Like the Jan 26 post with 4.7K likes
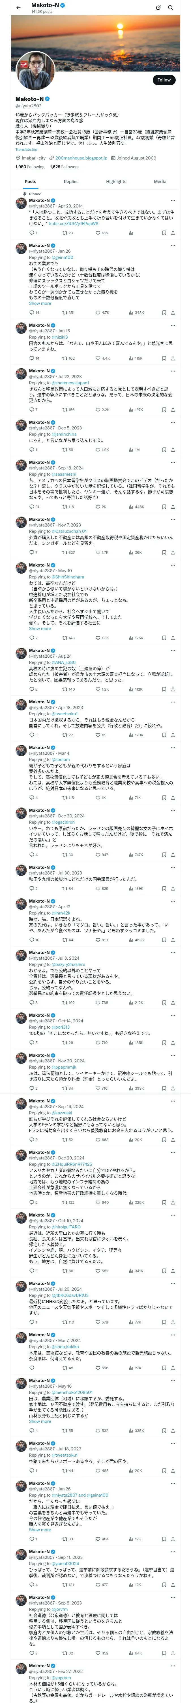This screenshot has height=1703, width=191. 98,312
